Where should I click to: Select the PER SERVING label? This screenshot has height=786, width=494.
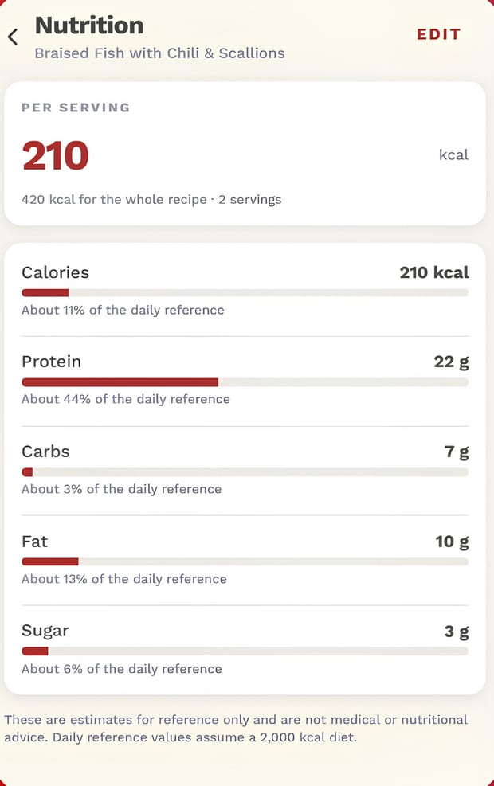point(76,108)
